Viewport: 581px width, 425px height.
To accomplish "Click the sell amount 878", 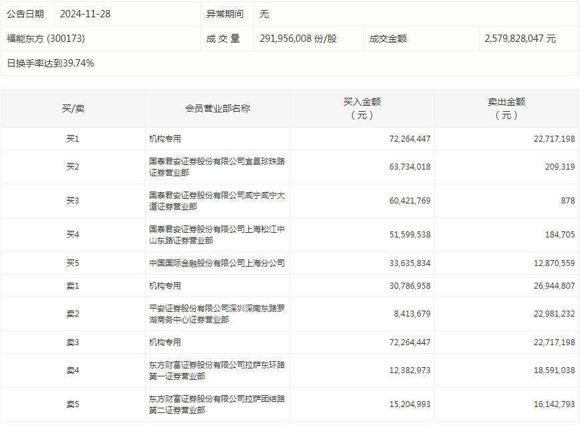I will 568,201.
